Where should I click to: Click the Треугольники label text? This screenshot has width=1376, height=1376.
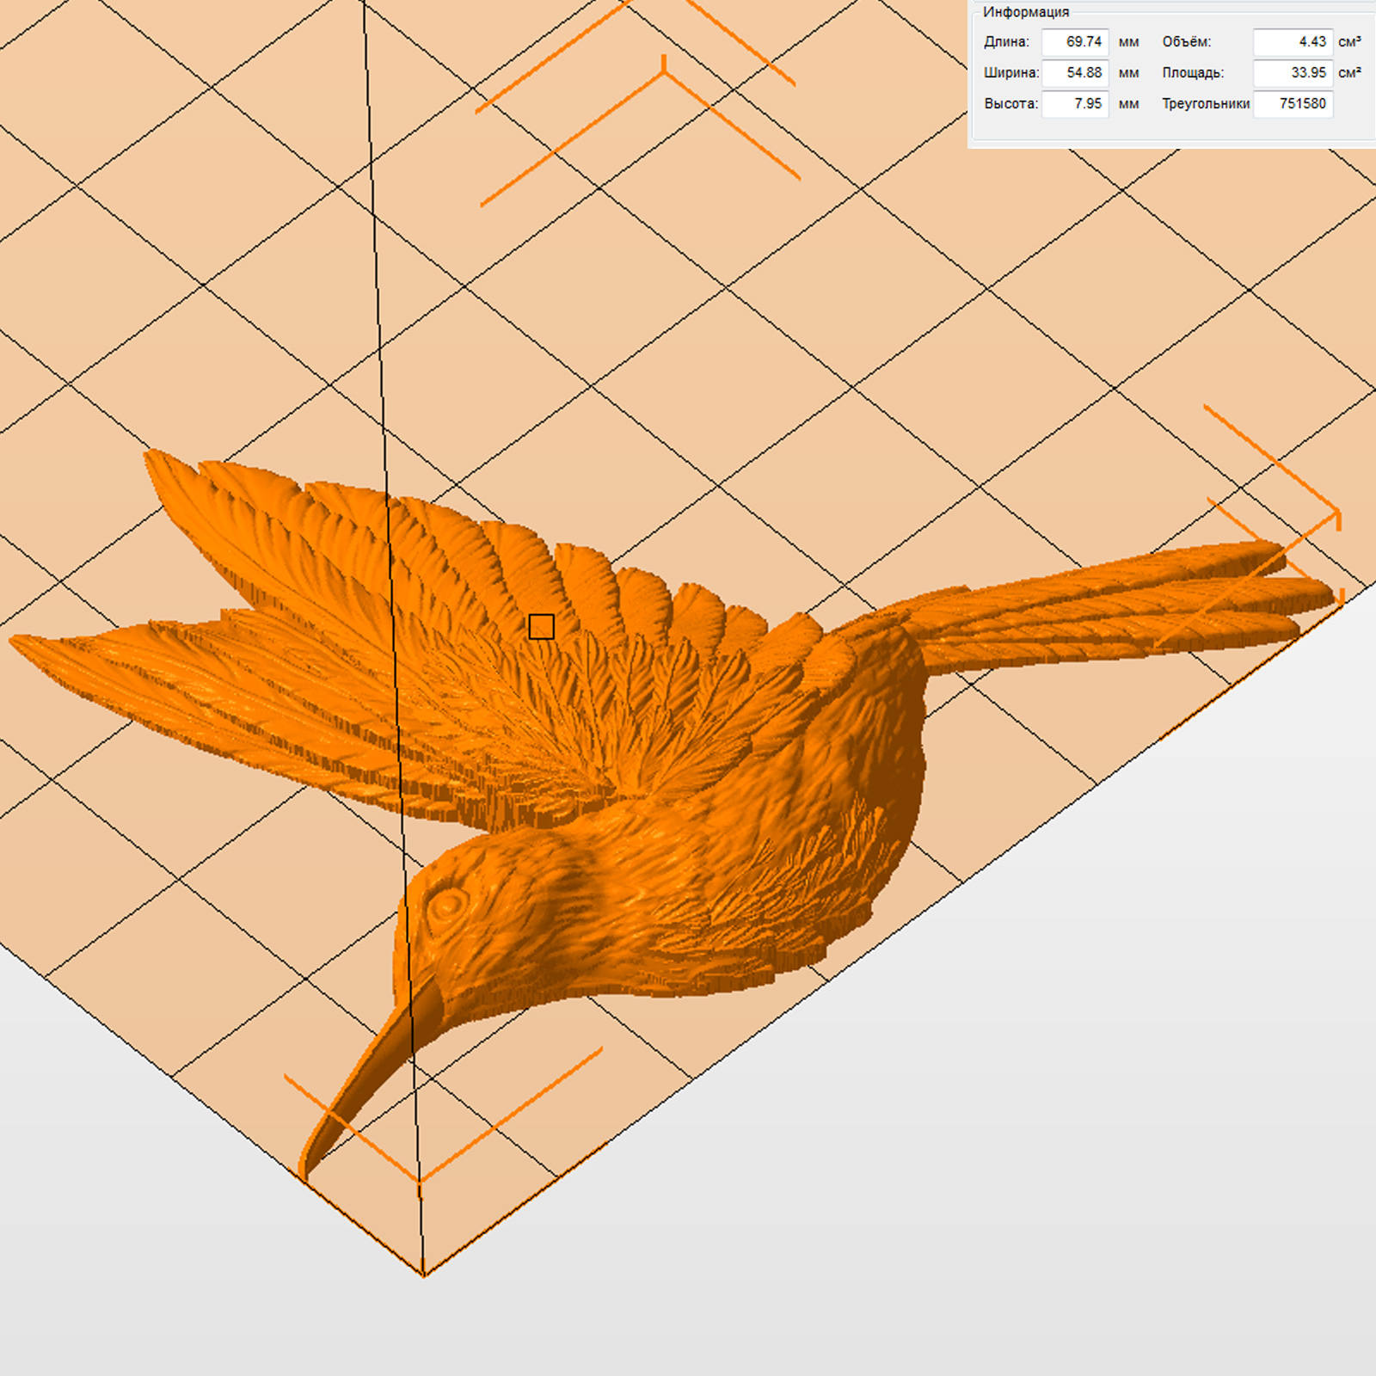[1206, 104]
